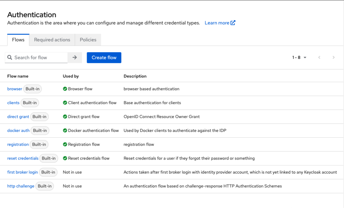The width and height of the screenshot is (344, 208).
Task: Go to next page using right chevron
Action: (x=333, y=58)
